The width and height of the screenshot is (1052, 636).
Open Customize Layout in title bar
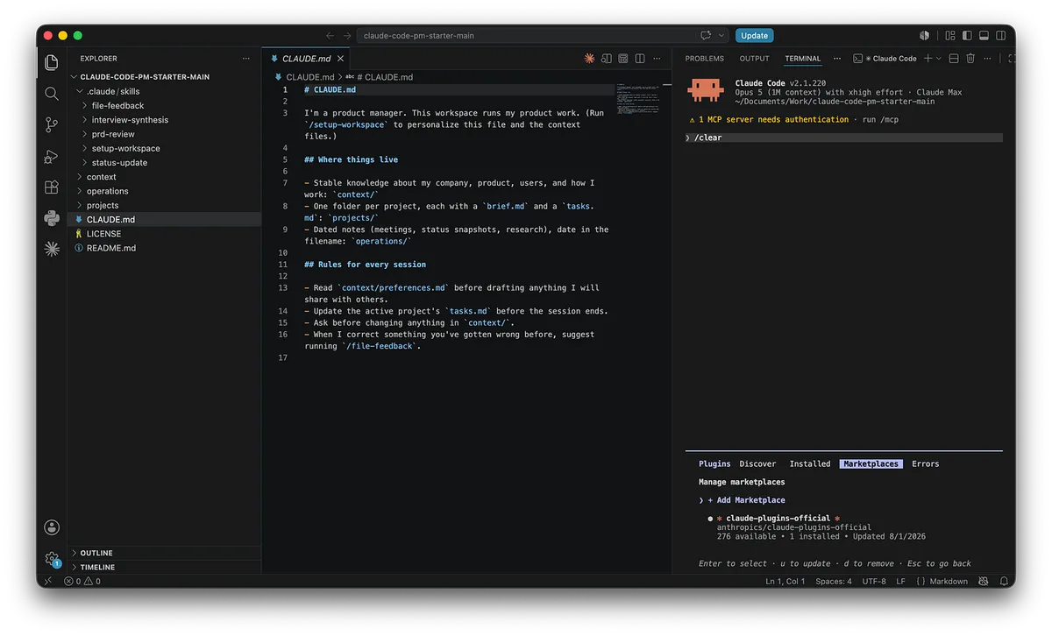950,36
